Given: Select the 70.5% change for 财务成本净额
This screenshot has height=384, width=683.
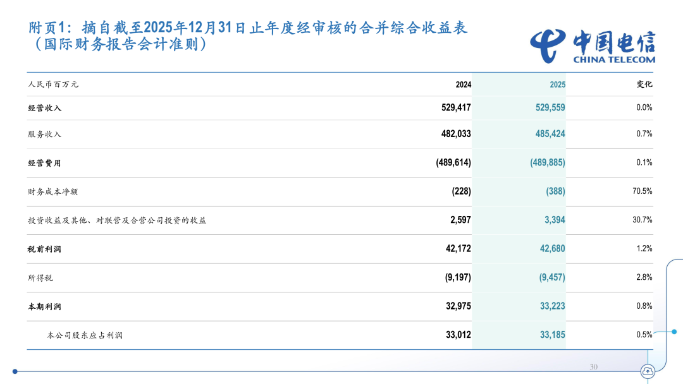Looking at the screenshot, I should (x=642, y=191).
